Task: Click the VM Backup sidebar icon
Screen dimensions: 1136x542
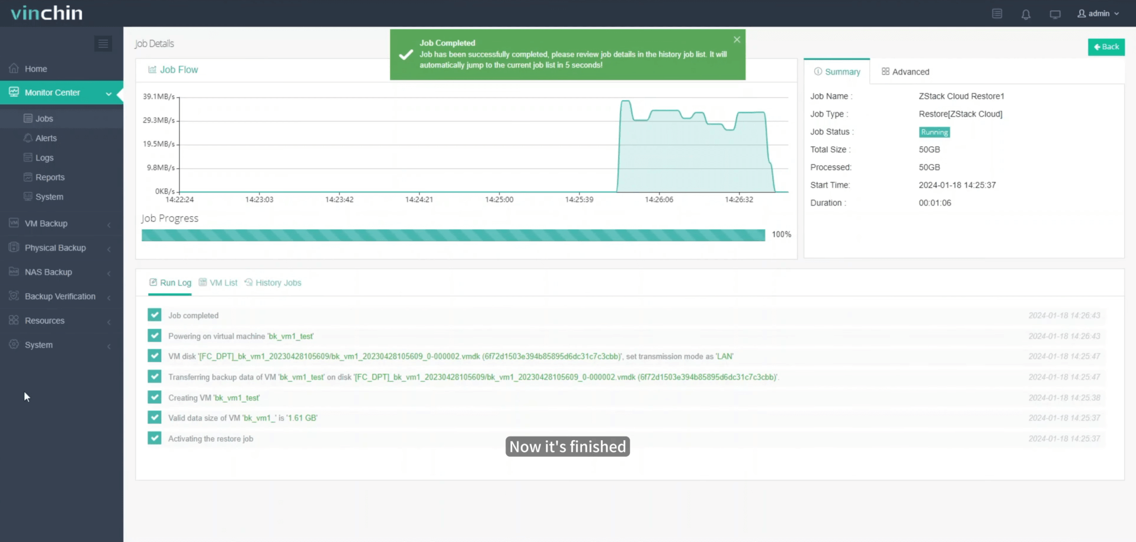Action: tap(14, 223)
